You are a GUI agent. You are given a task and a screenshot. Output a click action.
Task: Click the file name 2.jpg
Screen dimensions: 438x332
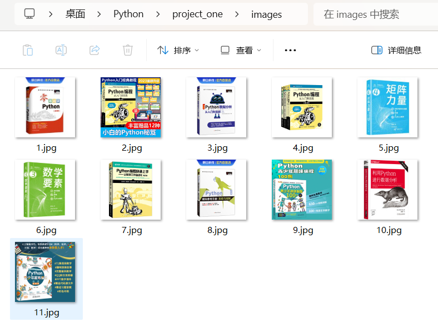[132, 148]
